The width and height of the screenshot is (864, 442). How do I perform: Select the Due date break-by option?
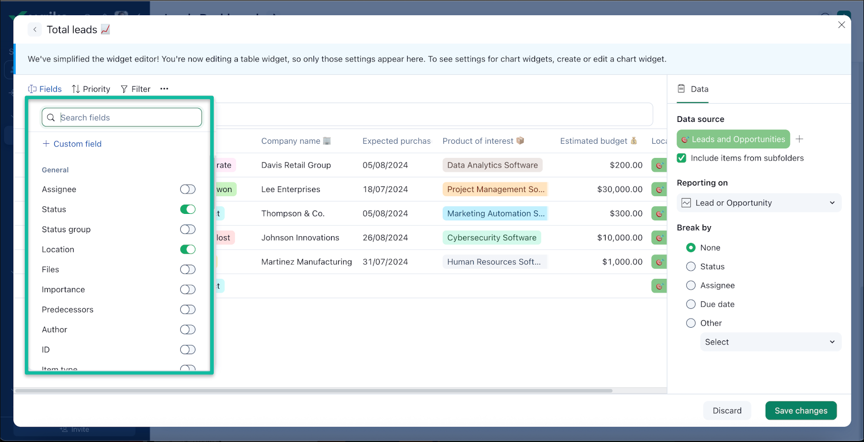coord(691,304)
